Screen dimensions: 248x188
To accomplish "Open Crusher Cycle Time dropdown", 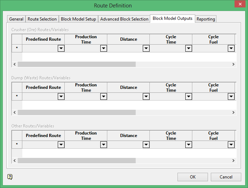I will coord(189,49).
